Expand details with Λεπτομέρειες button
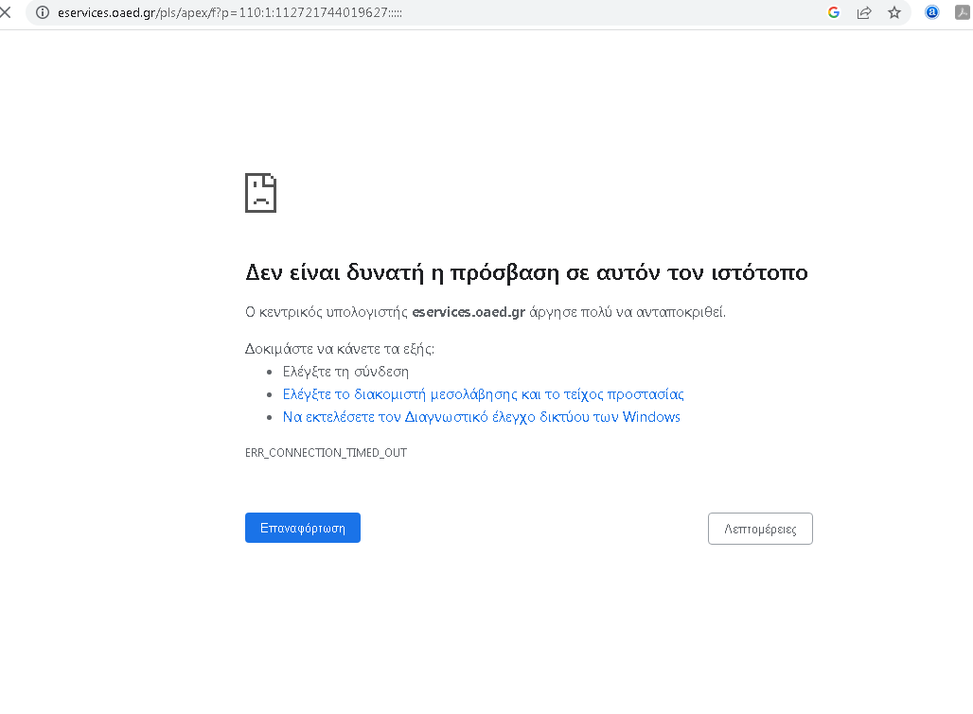 [x=760, y=529]
